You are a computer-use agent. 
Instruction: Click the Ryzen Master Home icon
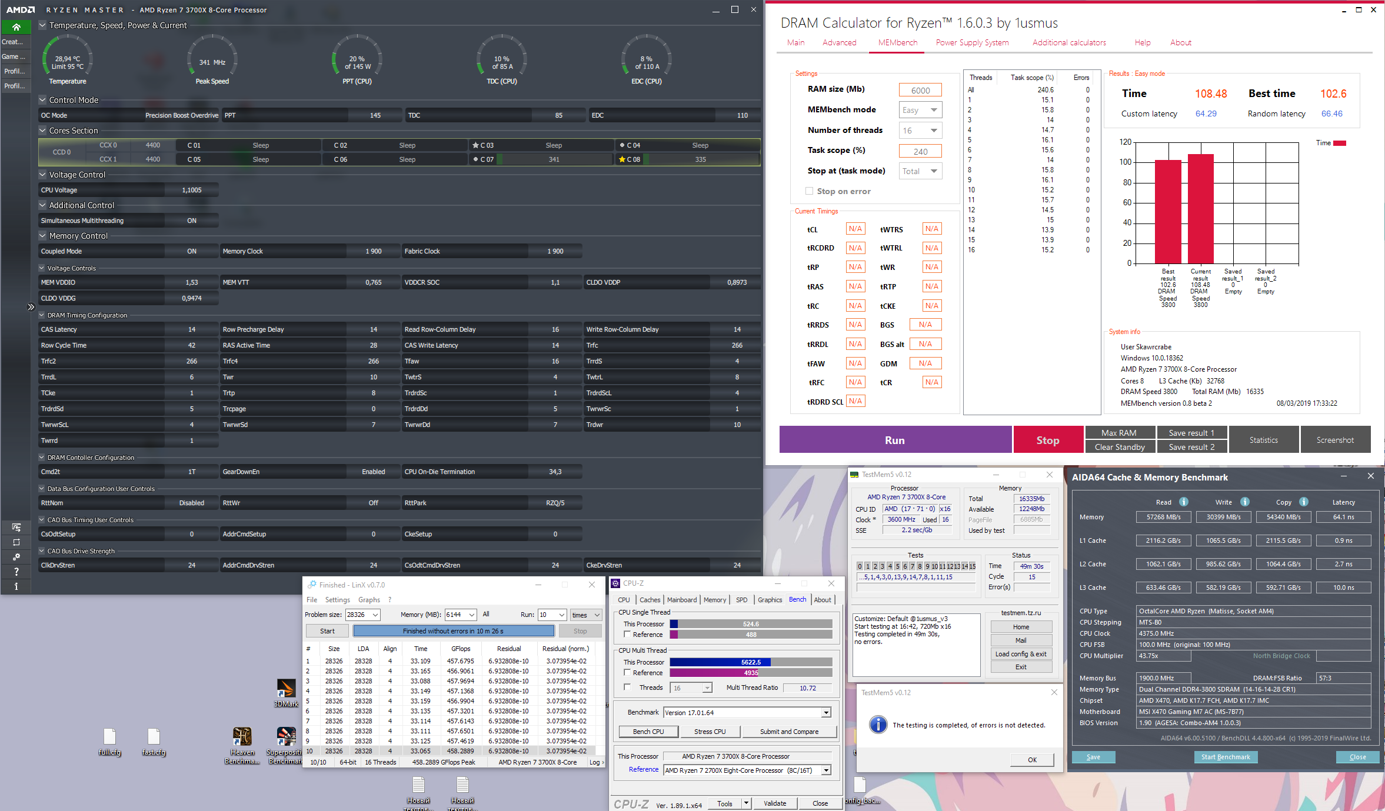pyautogui.click(x=16, y=27)
